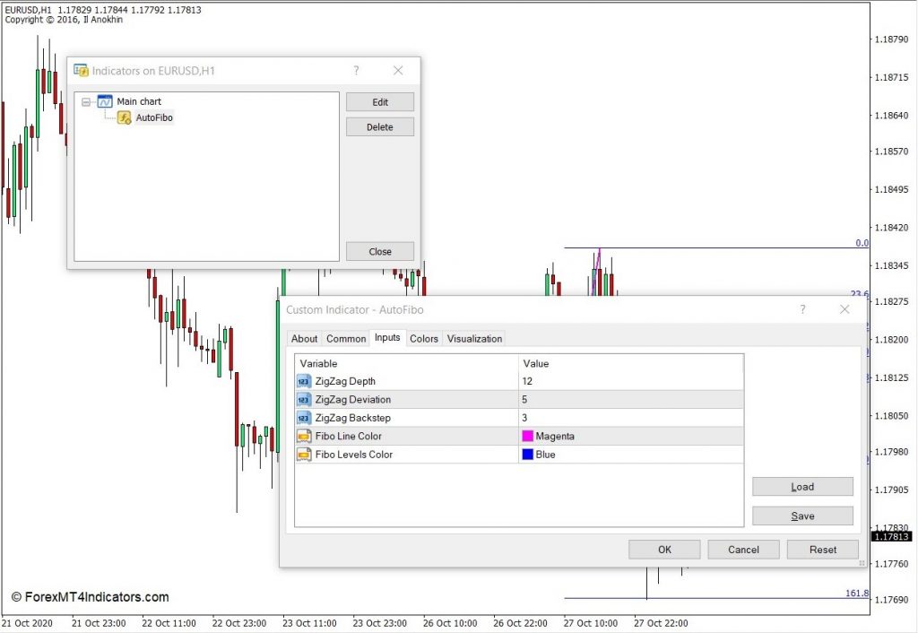Click the Blue color swatch
Screen dimensions: 918x633
pyautogui.click(x=527, y=455)
